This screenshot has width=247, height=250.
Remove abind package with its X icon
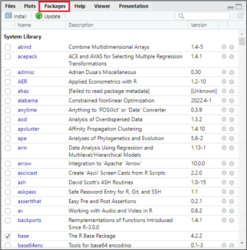pyautogui.click(x=231, y=47)
